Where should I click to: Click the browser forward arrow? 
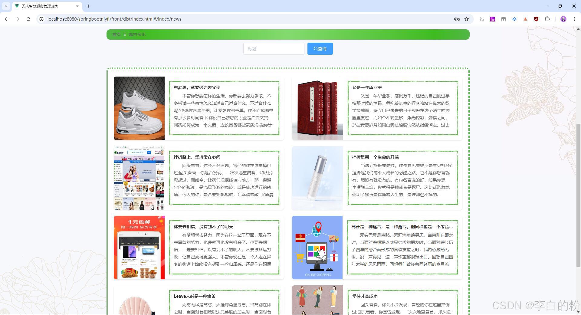18,19
